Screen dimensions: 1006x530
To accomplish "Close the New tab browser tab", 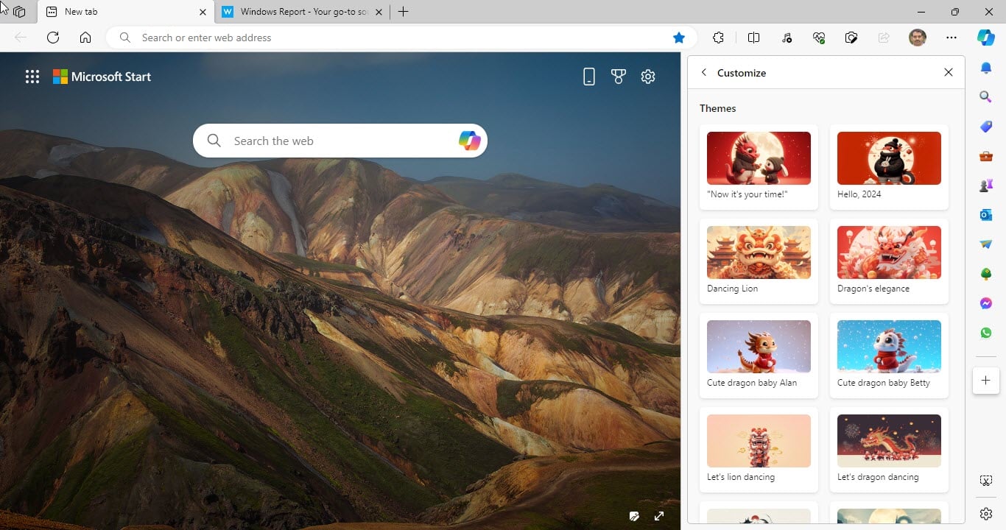I will 203,12.
